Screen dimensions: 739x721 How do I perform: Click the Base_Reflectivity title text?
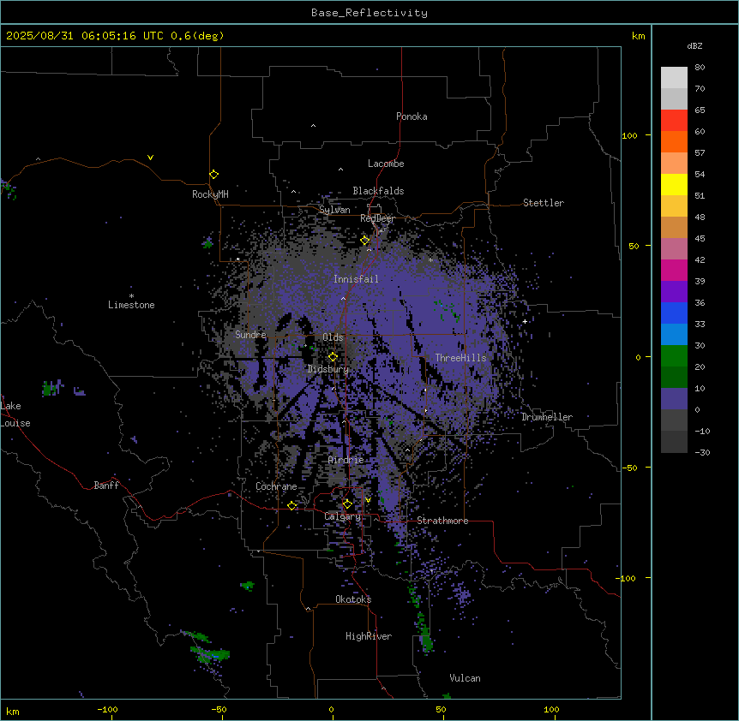coord(369,13)
